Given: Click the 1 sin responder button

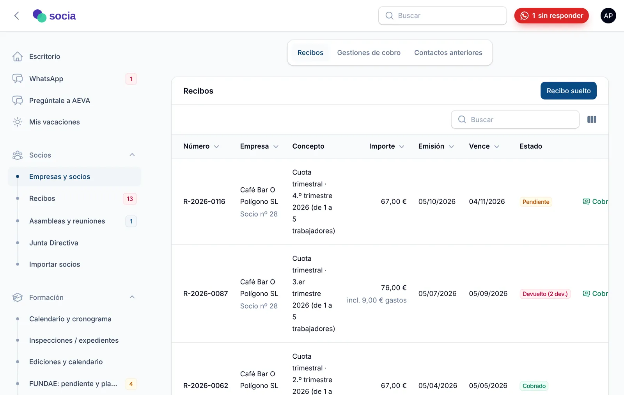Looking at the screenshot, I should (x=551, y=16).
